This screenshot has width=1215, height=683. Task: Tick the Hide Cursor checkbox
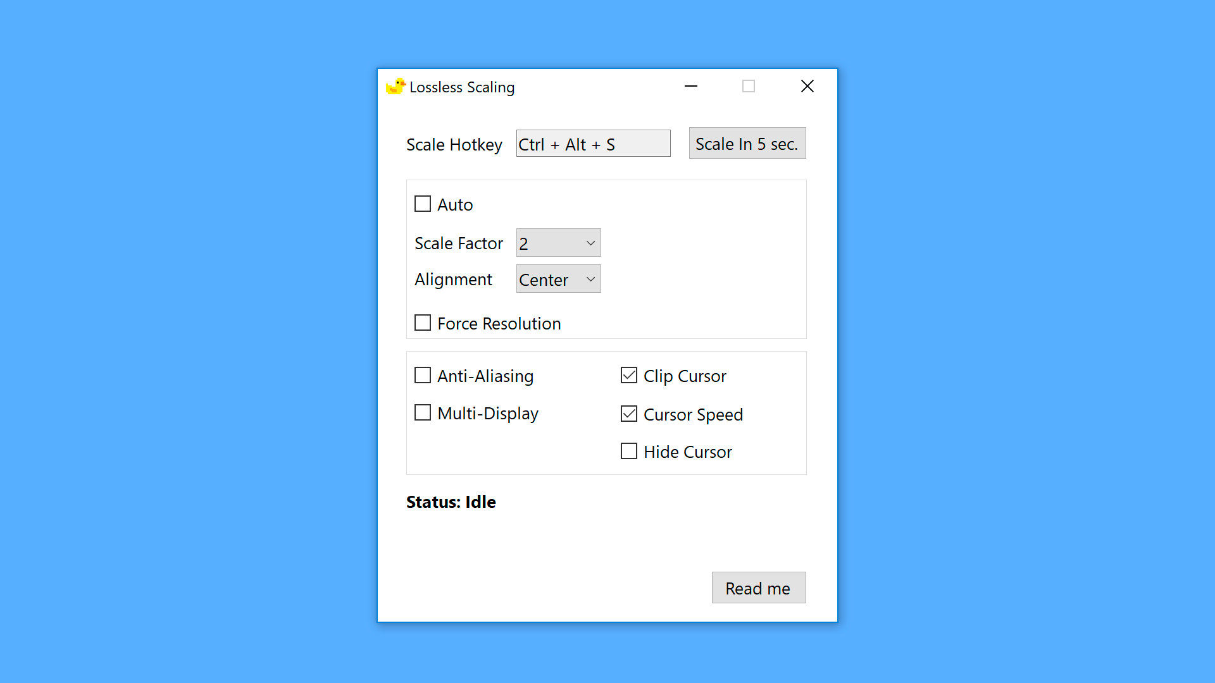(629, 452)
